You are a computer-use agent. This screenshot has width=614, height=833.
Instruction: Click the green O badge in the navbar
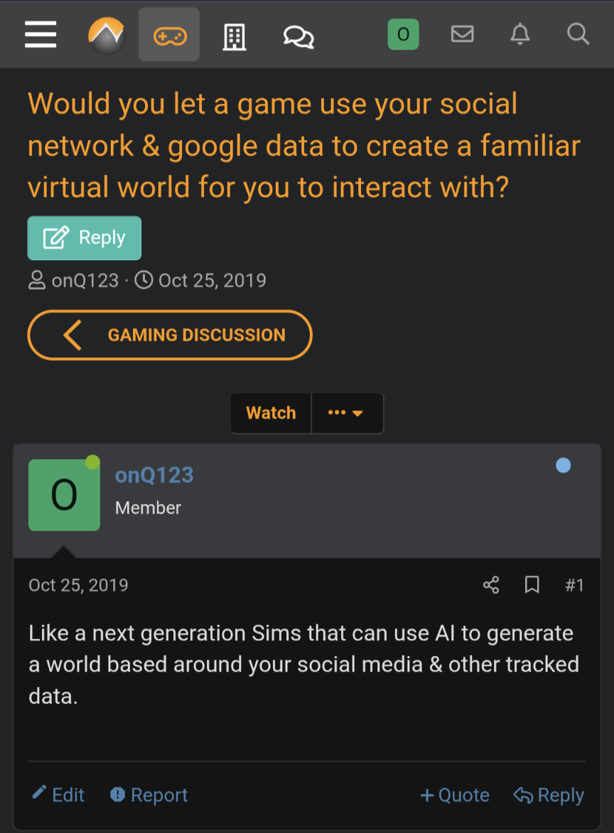(404, 34)
